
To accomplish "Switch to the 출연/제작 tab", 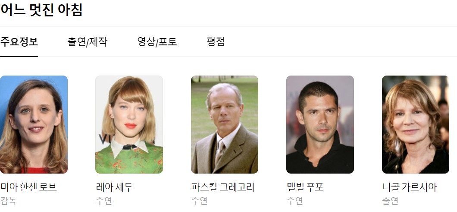I will pyautogui.click(x=87, y=42).
